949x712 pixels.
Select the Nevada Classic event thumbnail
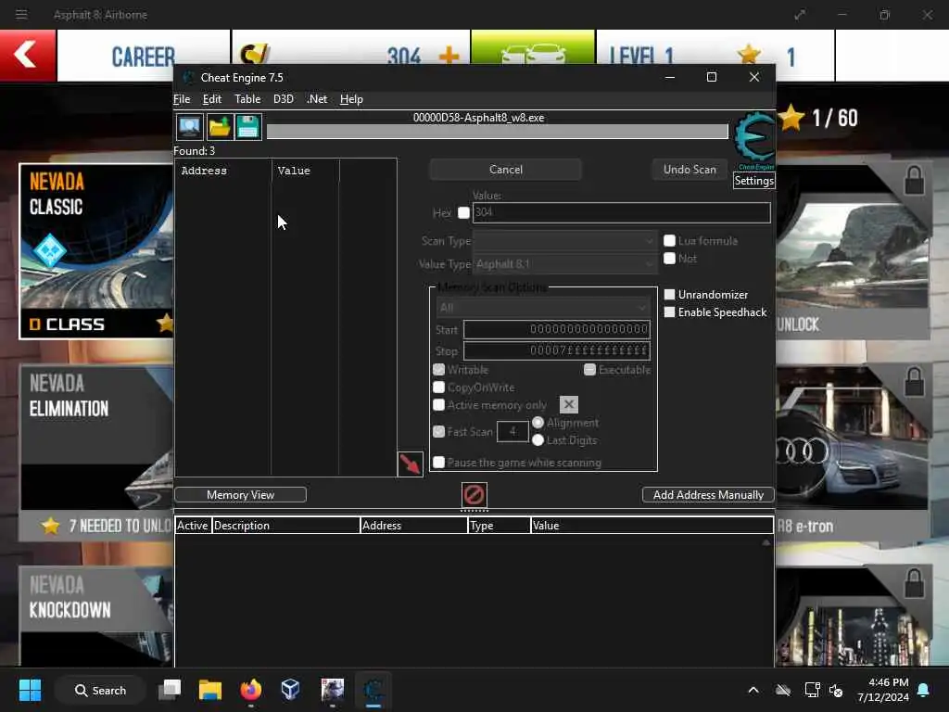coord(96,251)
